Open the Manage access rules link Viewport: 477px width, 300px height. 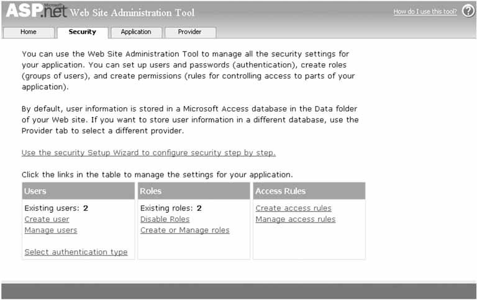coord(295,219)
